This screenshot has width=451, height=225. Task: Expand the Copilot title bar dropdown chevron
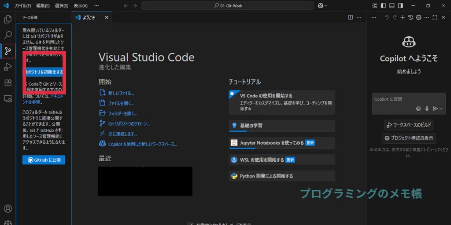(x=326, y=6)
